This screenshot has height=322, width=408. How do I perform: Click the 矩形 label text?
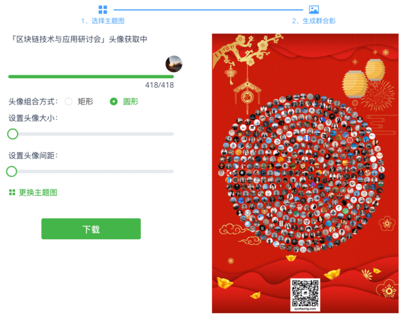86,101
